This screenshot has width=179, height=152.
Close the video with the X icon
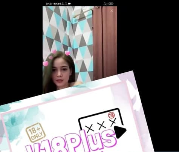pyautogui.click(x=112, y=11)
